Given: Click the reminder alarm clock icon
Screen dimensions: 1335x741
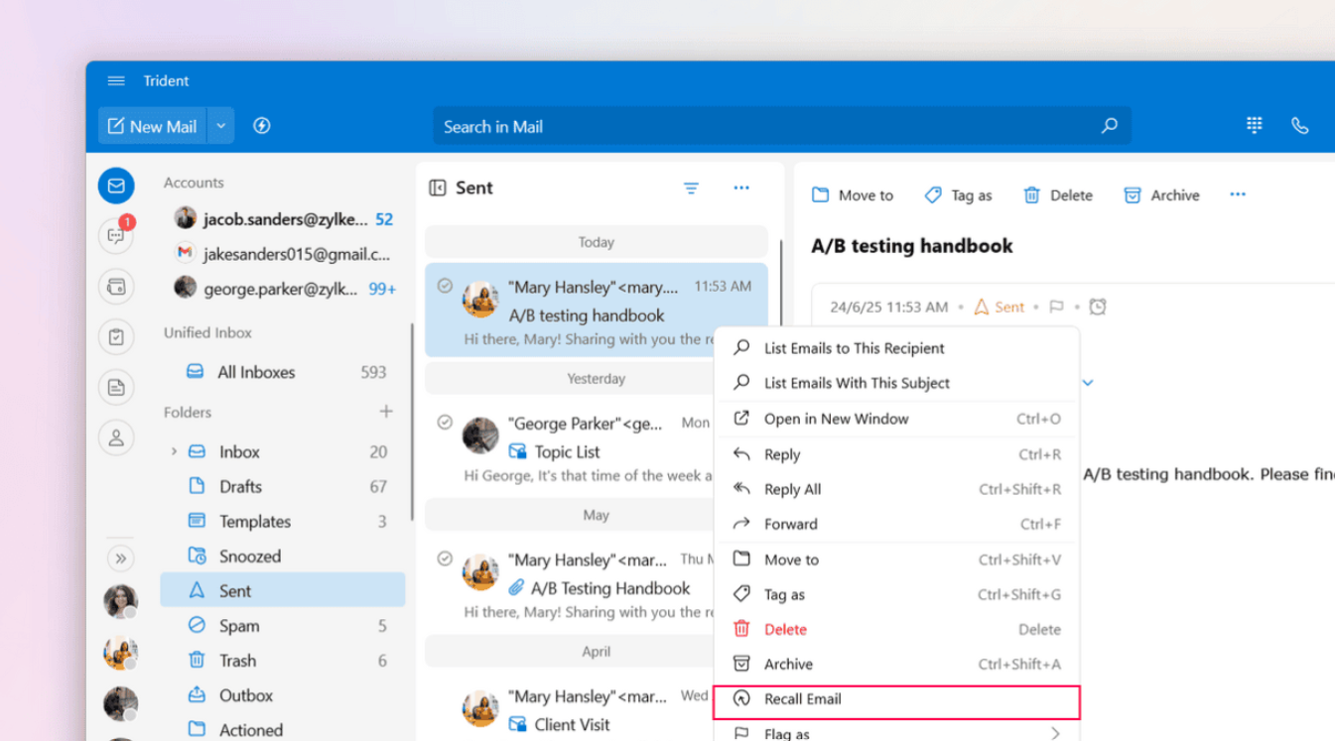Looking at the screenshot, I should 1097,308.
